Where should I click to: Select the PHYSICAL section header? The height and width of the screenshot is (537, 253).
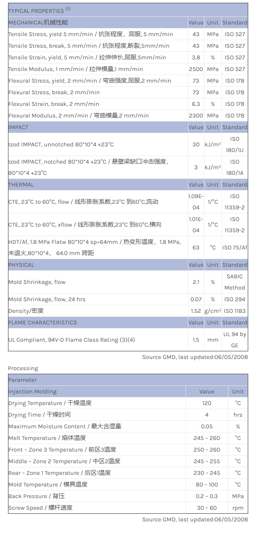coord(21,265)
